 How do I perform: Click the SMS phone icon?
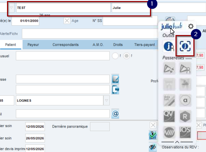(115, 89)
